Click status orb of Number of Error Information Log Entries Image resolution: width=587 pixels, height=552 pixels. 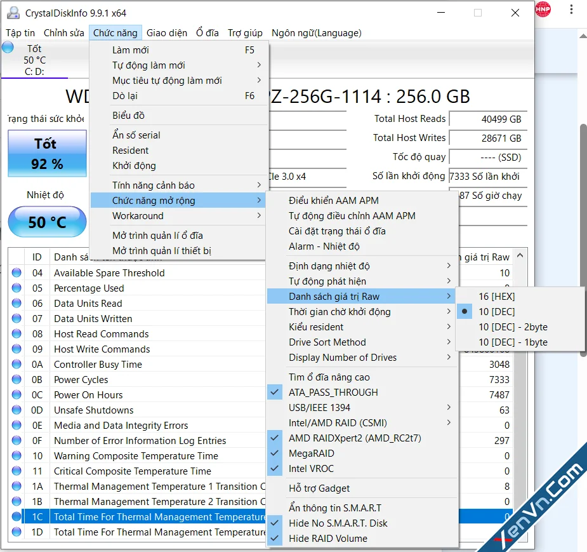point(16,440)
